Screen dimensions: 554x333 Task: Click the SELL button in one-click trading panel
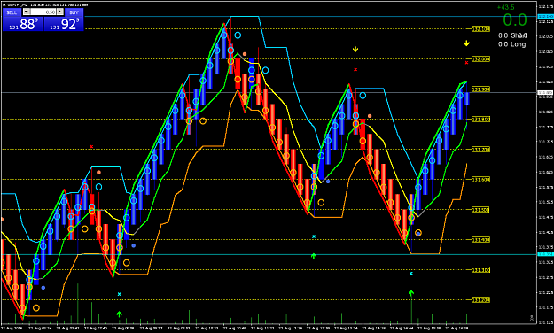click(12, 12)
